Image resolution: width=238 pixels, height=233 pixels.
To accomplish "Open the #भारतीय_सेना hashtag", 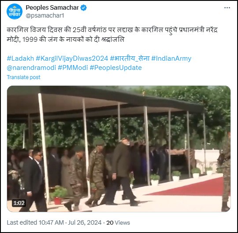I will coord(130,58).
